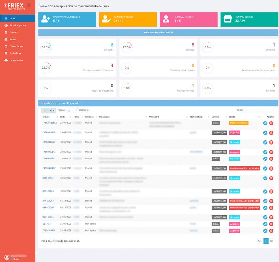This screenshot has width=279, height=262.
Task: Click the Tiendas store icon
Action: (228, 19)
